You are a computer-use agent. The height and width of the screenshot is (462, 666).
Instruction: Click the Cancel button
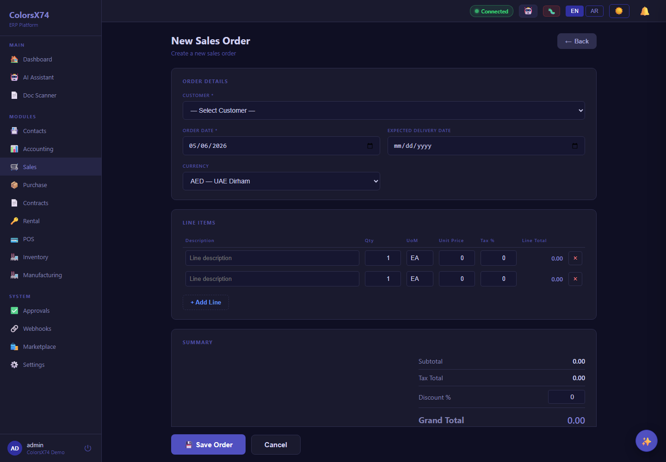pos(276,444)
